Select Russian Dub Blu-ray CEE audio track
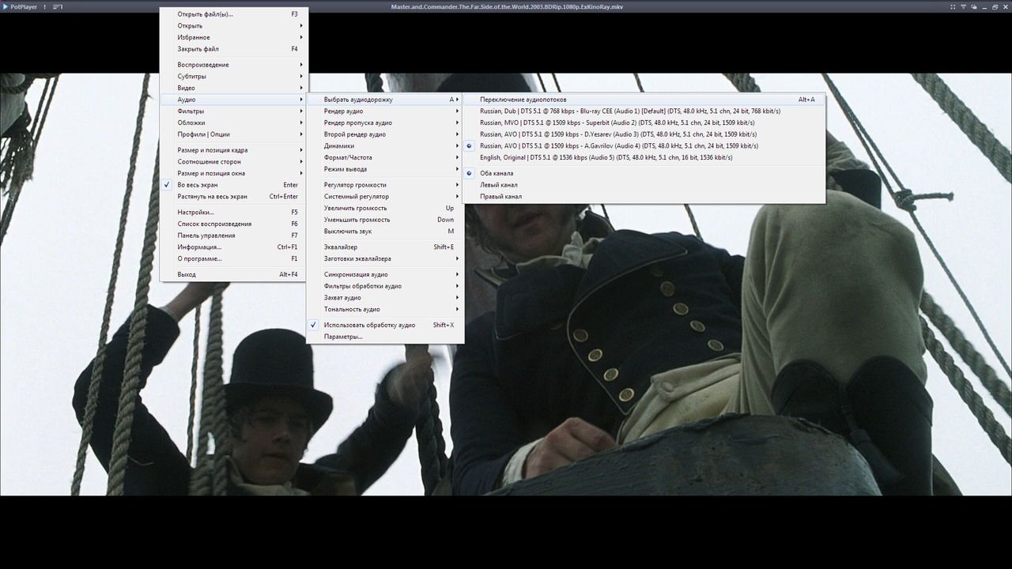Screen dimensions: 1012x569 point(644,111)
